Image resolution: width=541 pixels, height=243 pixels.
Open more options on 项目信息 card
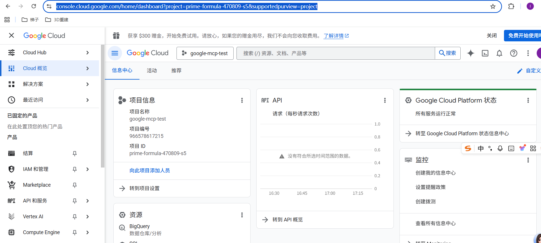[242, 100]
